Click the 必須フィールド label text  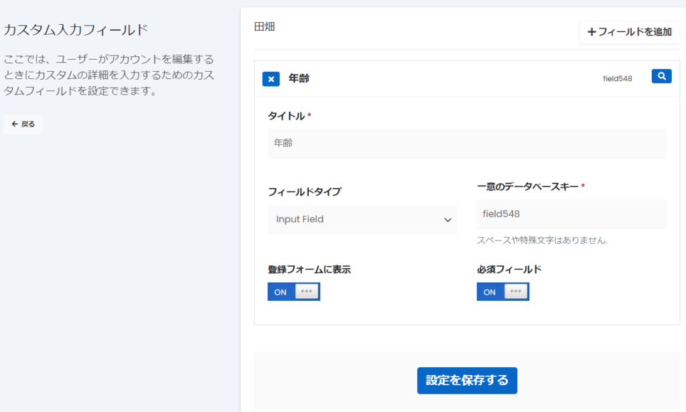[x=509, y=269]
